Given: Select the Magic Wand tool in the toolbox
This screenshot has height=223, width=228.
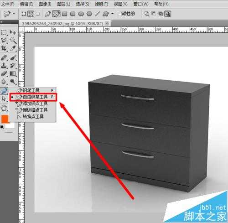Looking at the screenshot, I should (13, 40).
